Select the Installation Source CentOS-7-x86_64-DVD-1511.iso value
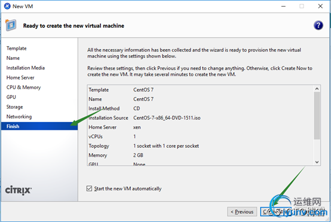Screen dimensions: 331x222 pos(167,118)
